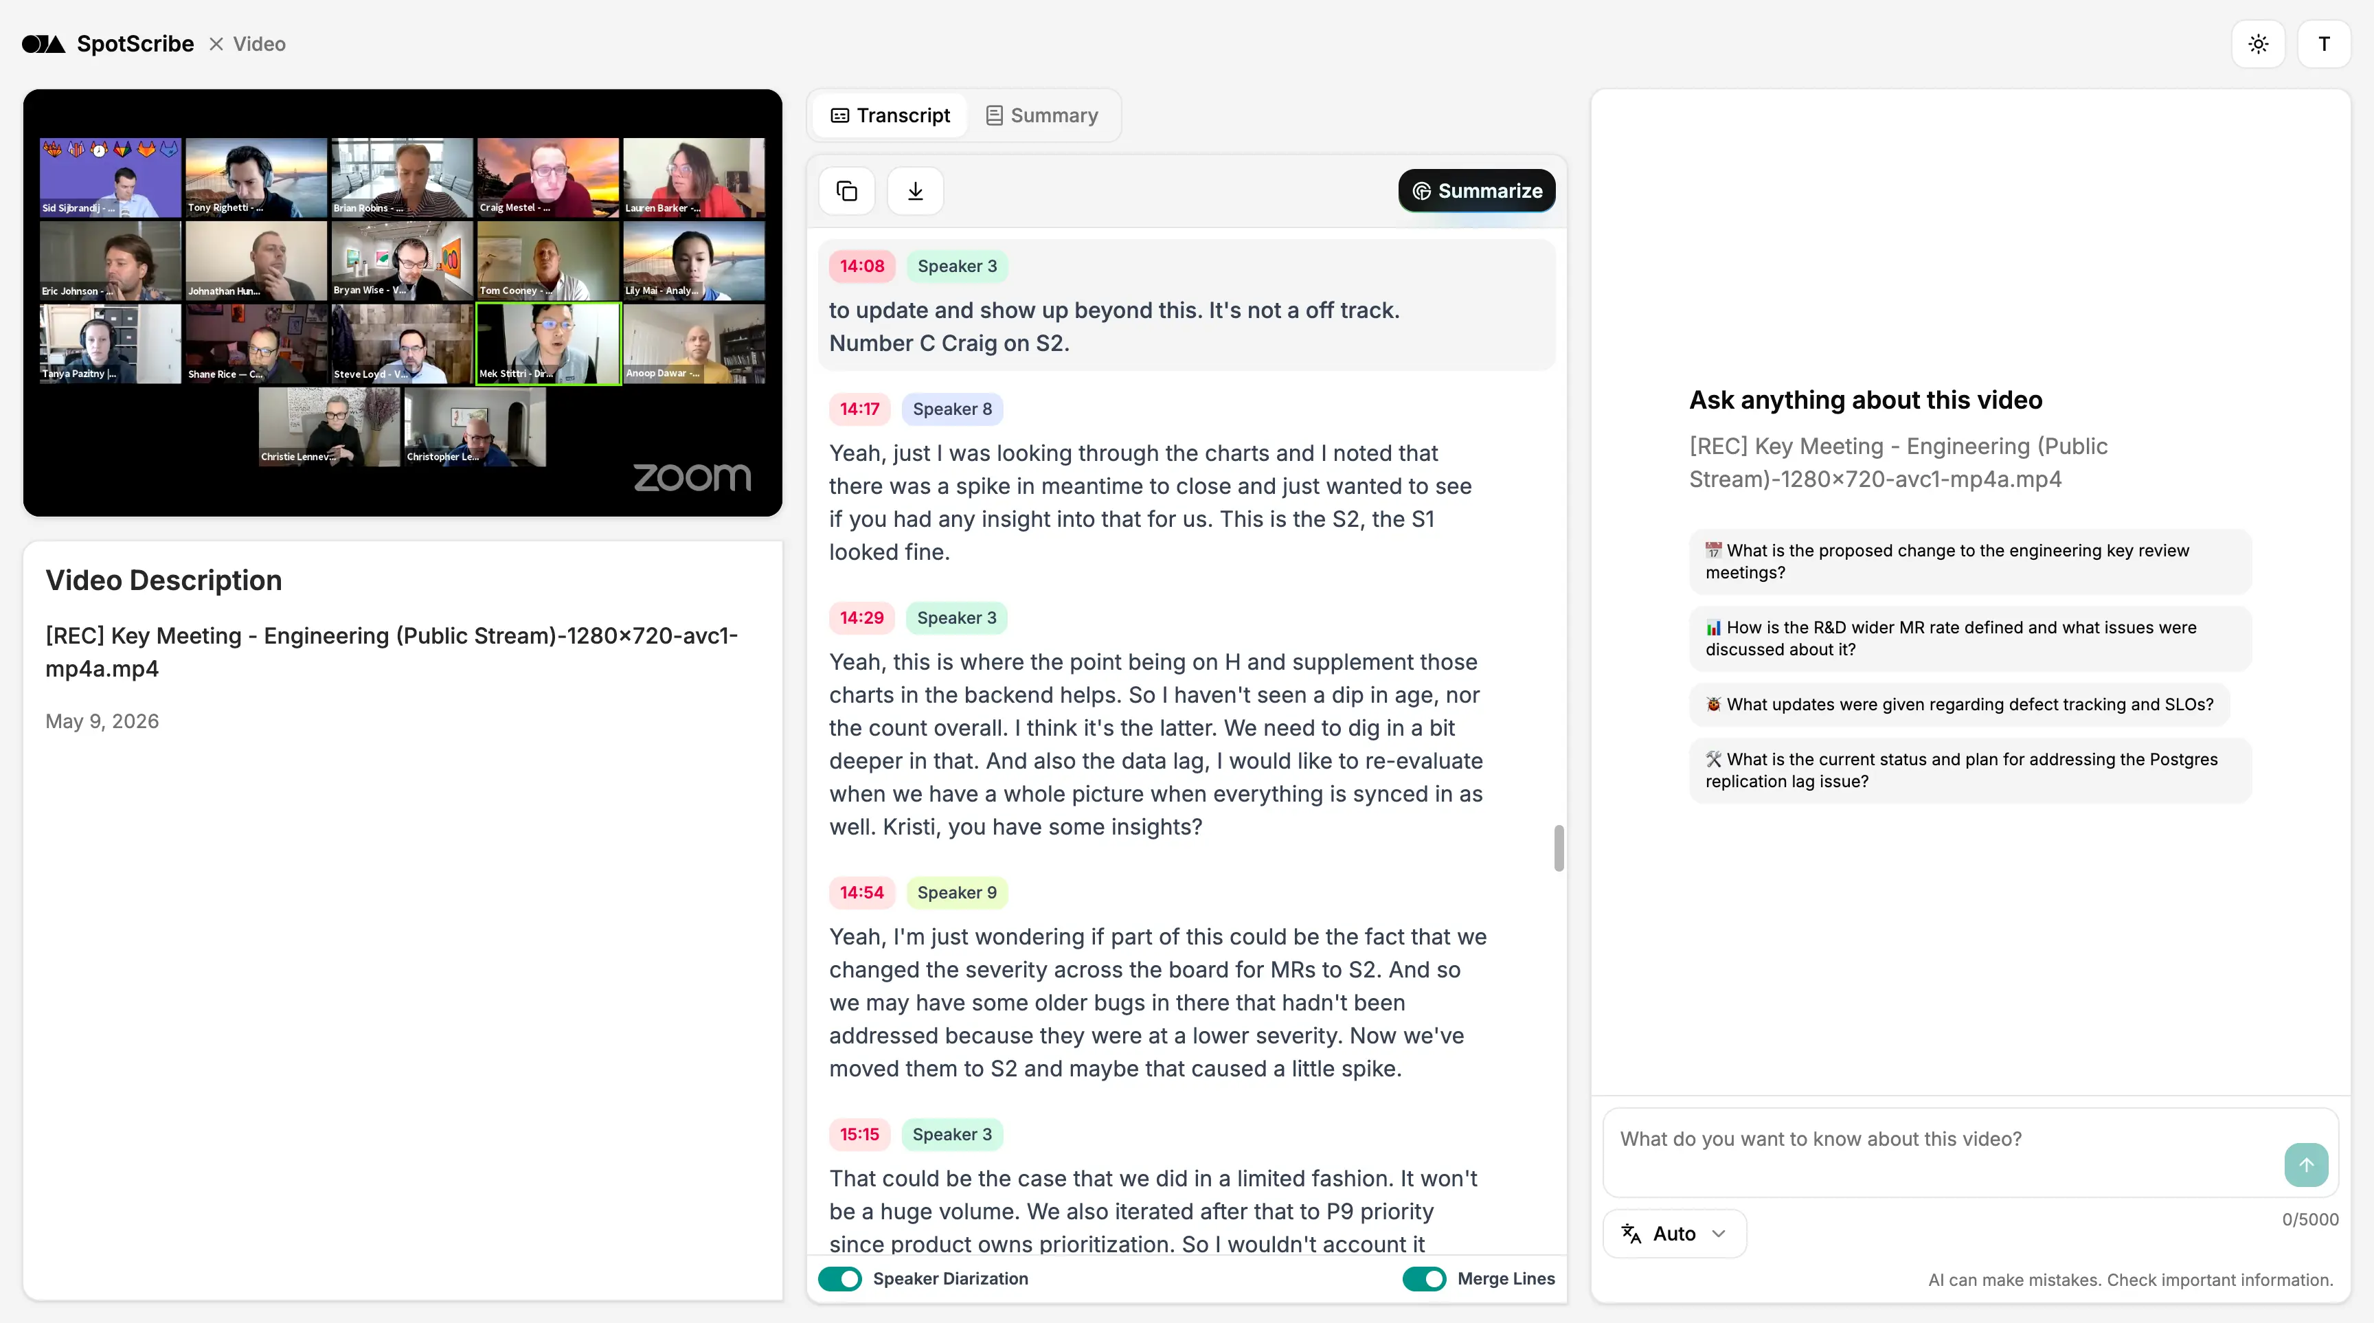Click the video filename in Video Description
2374x1323 pixels.
point(392,651)
